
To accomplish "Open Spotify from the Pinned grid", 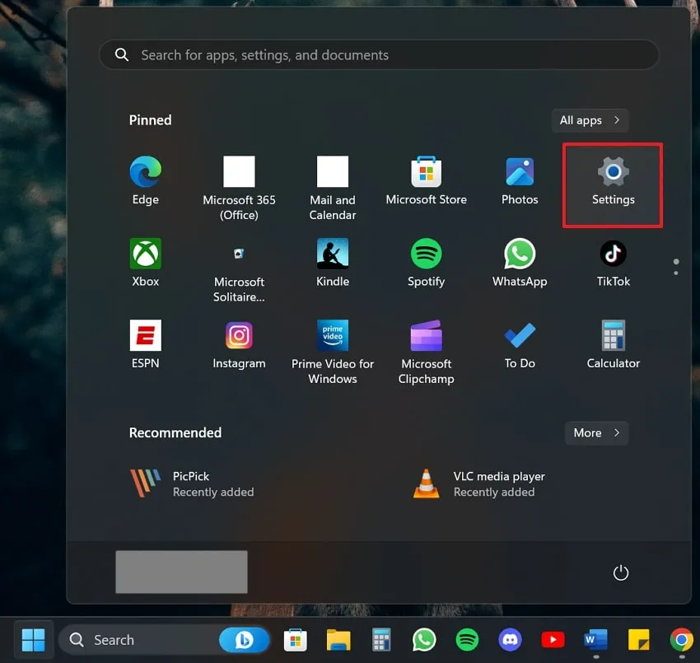I will pos(427,262).
